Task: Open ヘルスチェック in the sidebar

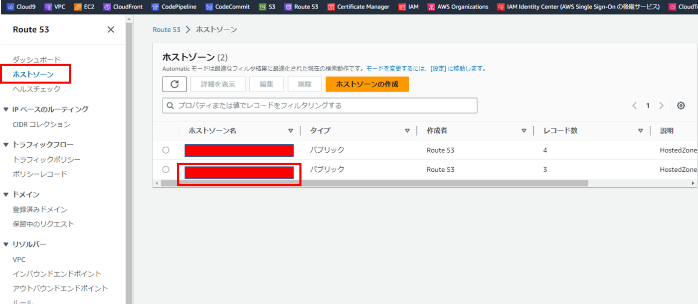Action: click(36, 89)
